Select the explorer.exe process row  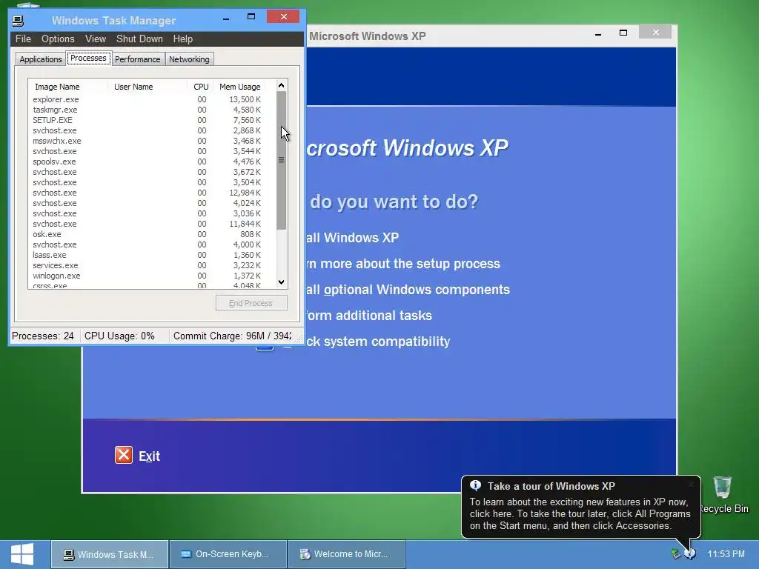click(148, 99)
